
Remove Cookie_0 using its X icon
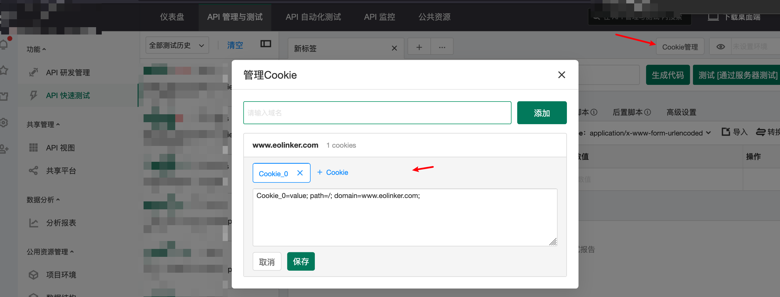300,173
